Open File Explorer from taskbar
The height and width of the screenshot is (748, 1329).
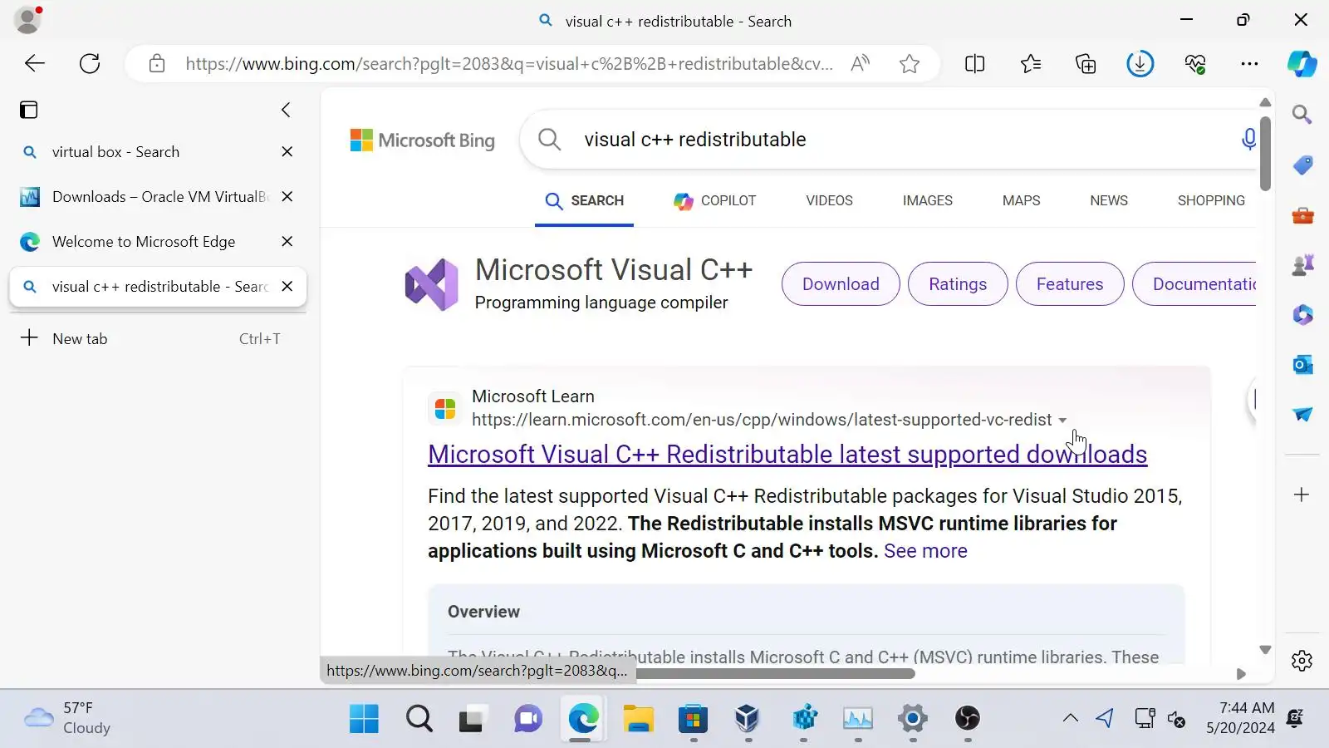point(638,718)
